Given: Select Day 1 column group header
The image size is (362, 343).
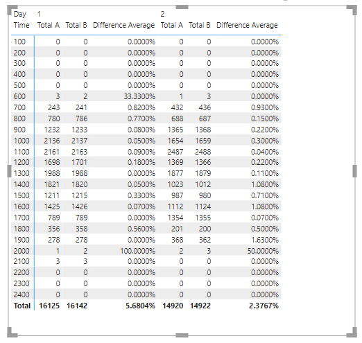Looking at the screenshot, I should click(x=39, y=14).
